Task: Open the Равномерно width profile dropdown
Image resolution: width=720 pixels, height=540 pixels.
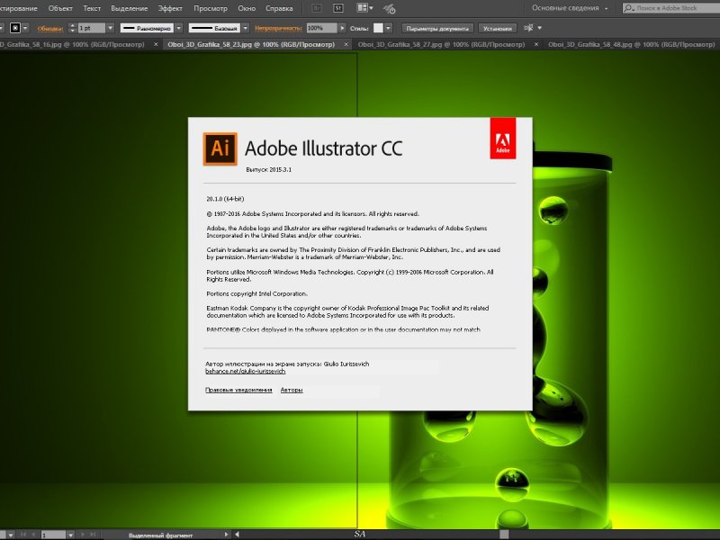Action: [179, 28]
